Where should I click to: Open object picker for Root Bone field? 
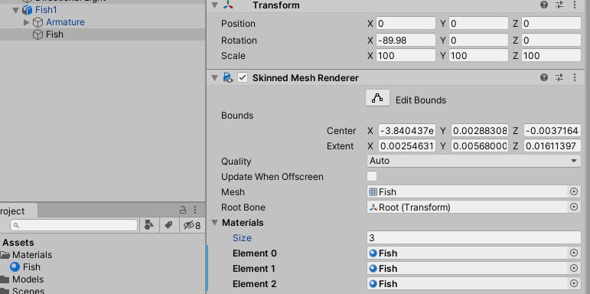pos(574,207)
